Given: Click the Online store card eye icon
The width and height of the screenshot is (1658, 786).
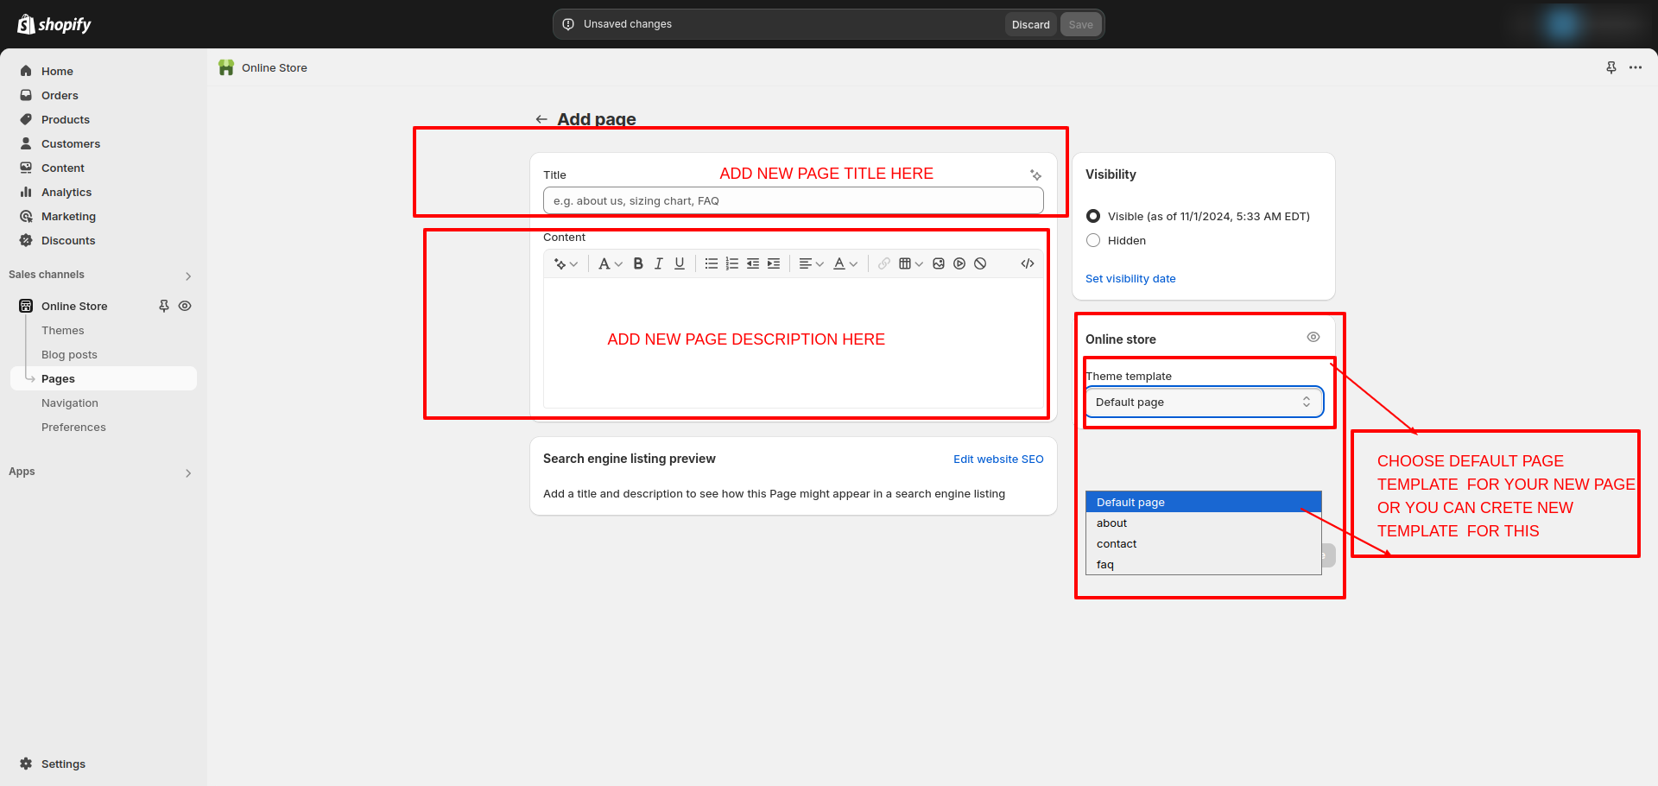Looking at the screenshot, I should (1313, 337).
